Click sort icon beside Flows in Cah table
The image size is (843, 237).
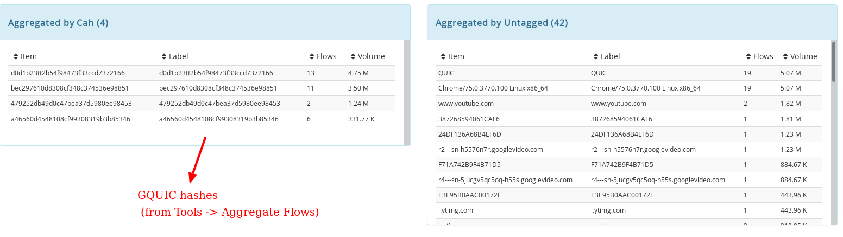[x=312, y=56]
